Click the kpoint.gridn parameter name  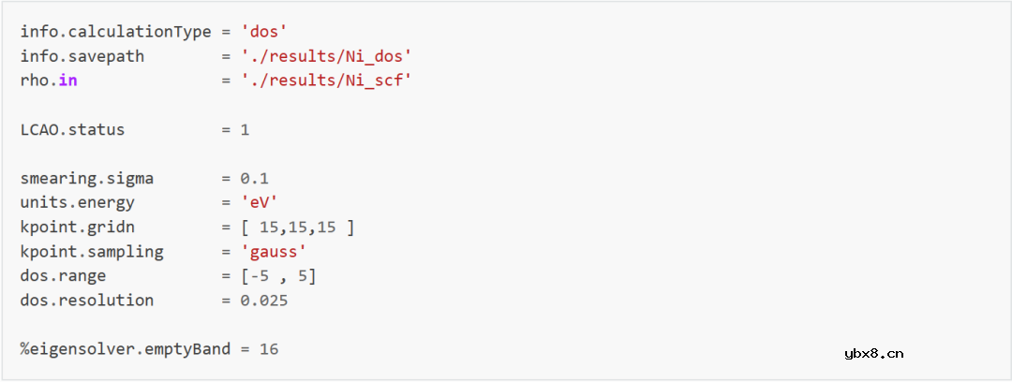tap(78, 227)
